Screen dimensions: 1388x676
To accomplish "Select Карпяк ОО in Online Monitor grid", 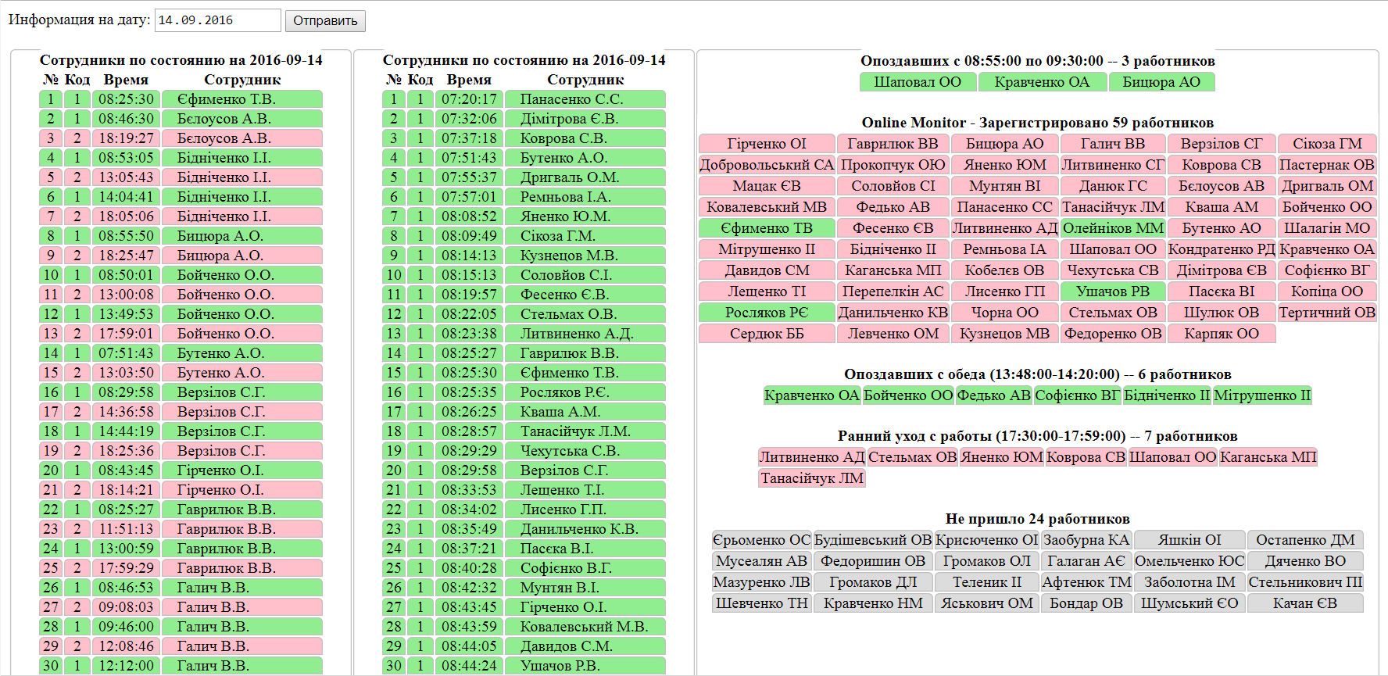I will click(1221, 334).
